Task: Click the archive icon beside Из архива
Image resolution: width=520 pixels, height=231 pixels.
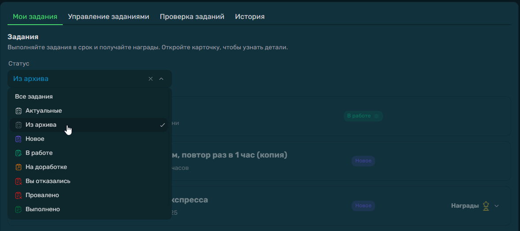Action: (x=18, y=125)
